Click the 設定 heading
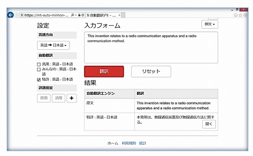 point(43,26)
